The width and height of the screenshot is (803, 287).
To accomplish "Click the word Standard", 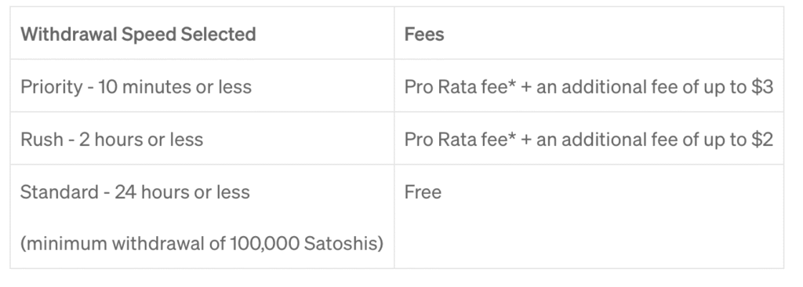I will [x=59, y=192].
